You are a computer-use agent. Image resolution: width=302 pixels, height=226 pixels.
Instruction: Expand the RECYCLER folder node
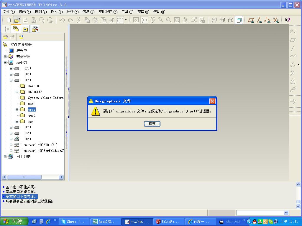tap(17, 92)
